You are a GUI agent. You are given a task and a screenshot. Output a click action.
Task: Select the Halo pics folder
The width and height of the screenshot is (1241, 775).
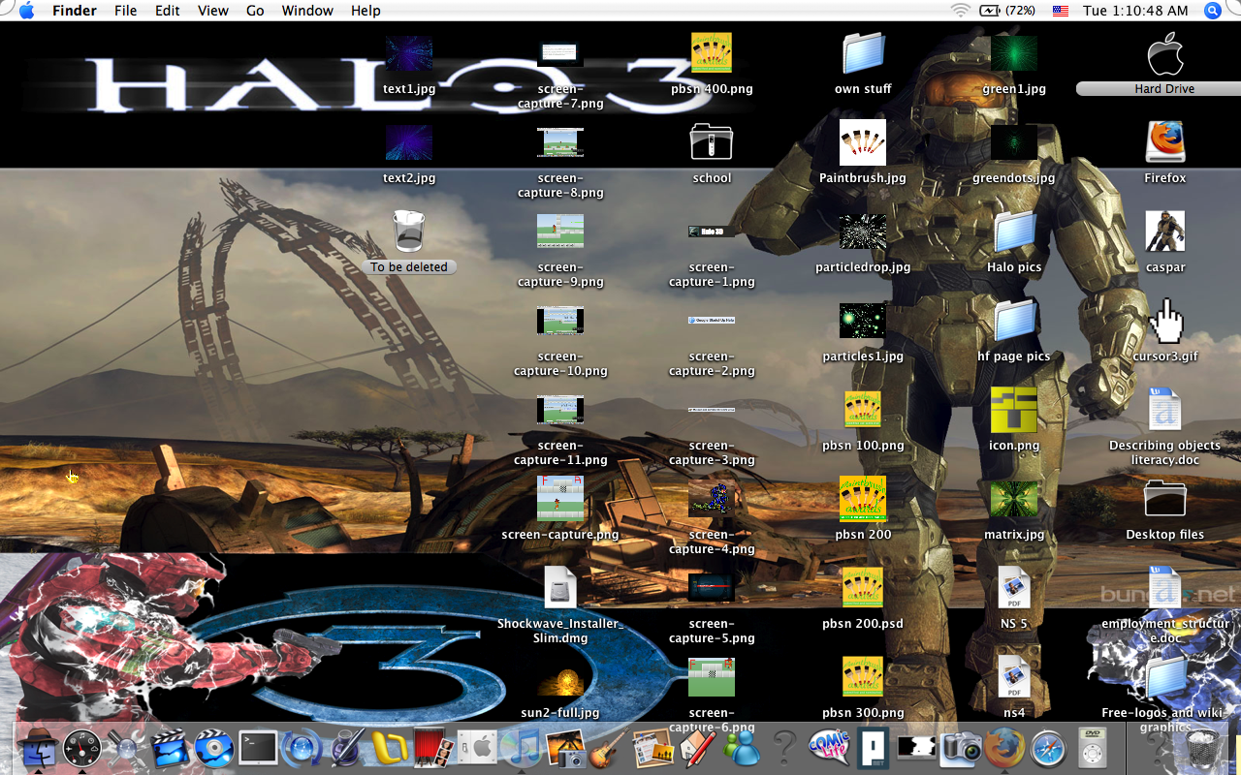click(1014, 232)
